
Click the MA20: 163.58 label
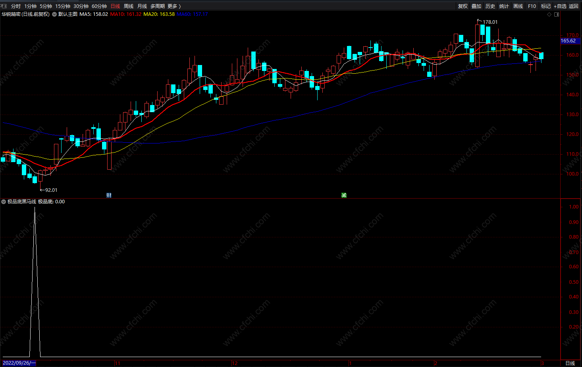tap(159, 14)
